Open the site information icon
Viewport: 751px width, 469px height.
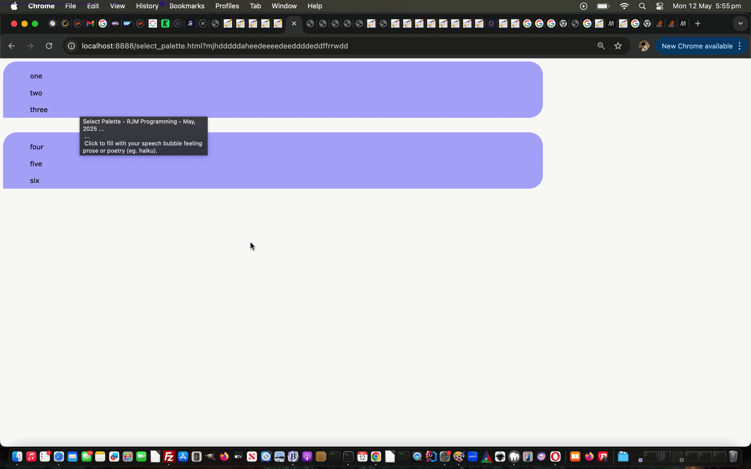tap(71, 46)
